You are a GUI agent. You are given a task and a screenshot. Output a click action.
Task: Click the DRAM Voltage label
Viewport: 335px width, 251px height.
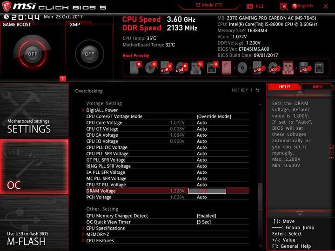click(x=101, y=191)
